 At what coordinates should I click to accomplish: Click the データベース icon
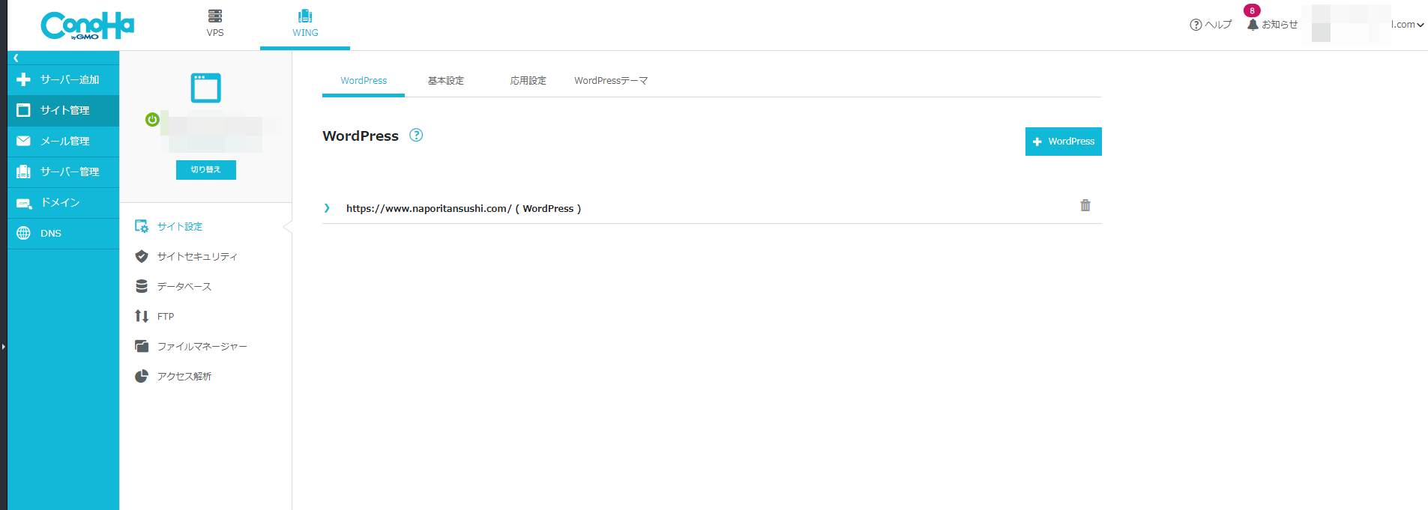click(142, 286)
